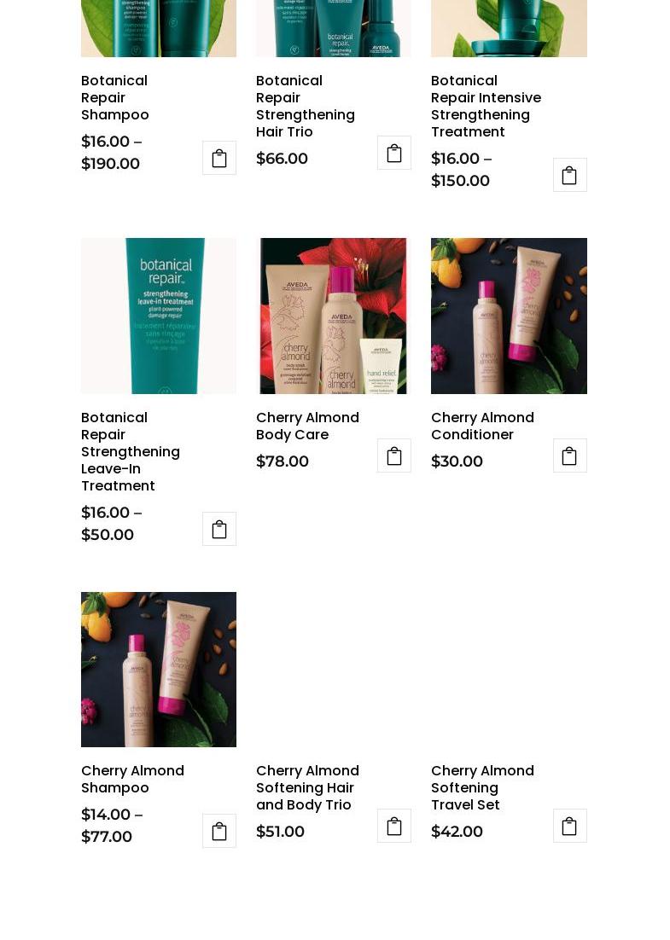Add Botanical Repair Shampoo to bag
This screenshot has height=940, width=670.
pyautogui.click(x=219, y=158)
